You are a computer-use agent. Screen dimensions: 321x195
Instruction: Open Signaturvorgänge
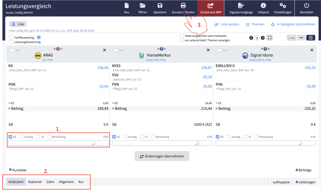click(x=241, y=8)
